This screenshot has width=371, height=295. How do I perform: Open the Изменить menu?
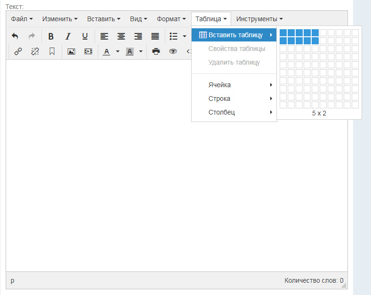[x=60, y=19]
